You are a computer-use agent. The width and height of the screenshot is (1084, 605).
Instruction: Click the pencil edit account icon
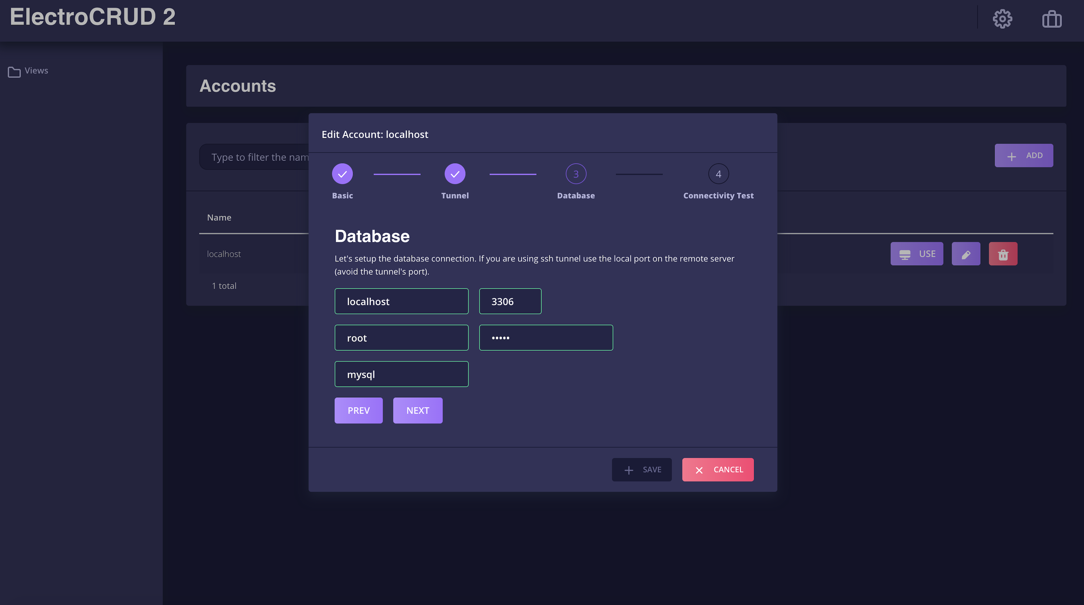coord(966,254)
